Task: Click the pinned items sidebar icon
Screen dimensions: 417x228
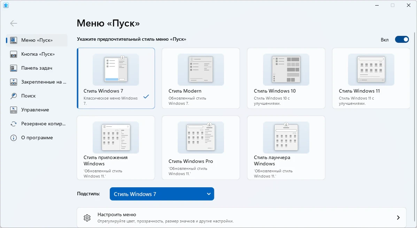Action: tap(14, 82)
